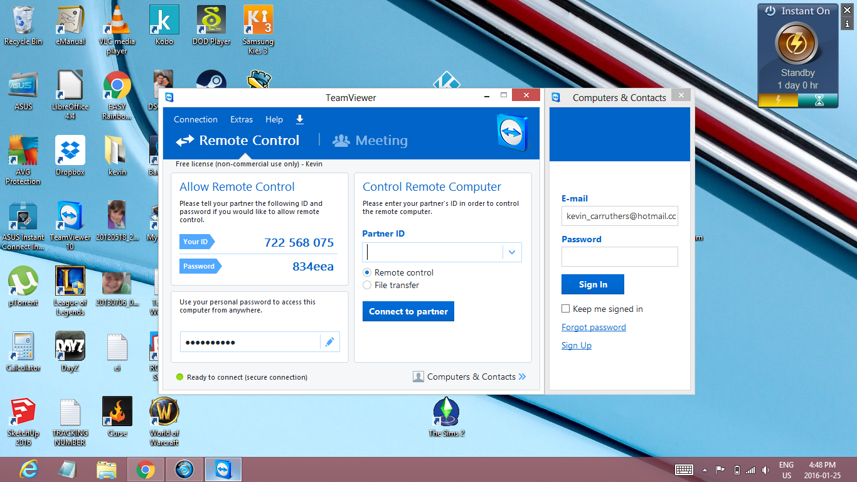Click the E-mail field in Computers & Contacts
This screenshot has width=857, height=482.
(620, 216)
